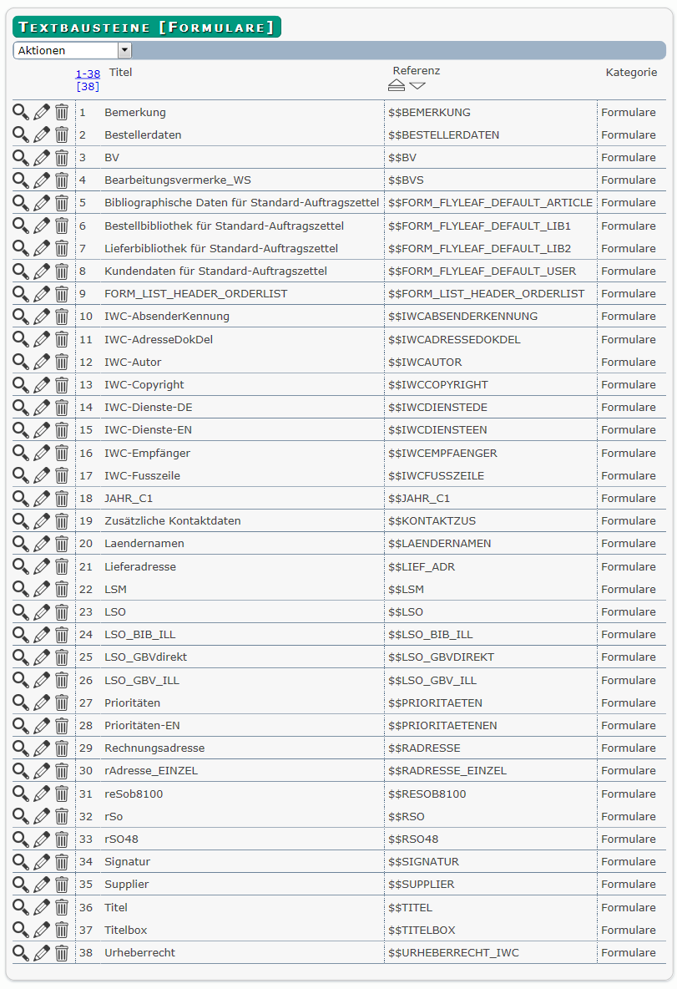Edit the Supplier entry with pencil icon

(42, 885)
